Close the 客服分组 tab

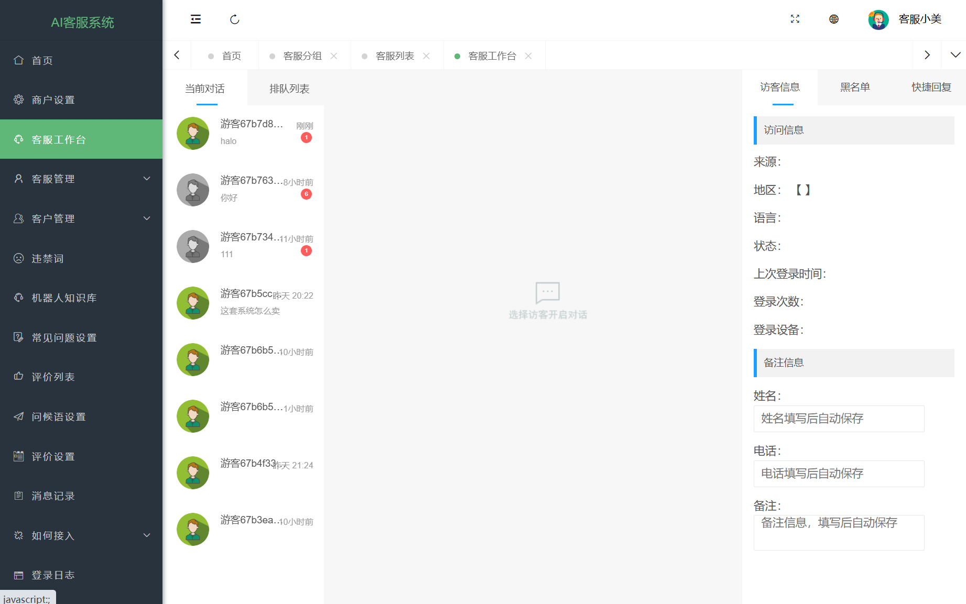pyautogui.click(x=334, y=56)
